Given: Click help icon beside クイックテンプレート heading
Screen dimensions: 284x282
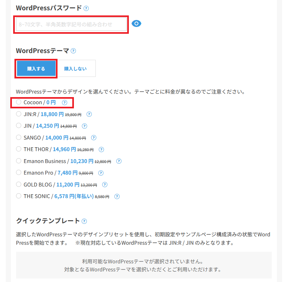Looking at the screenshot, I should [84, 221].
